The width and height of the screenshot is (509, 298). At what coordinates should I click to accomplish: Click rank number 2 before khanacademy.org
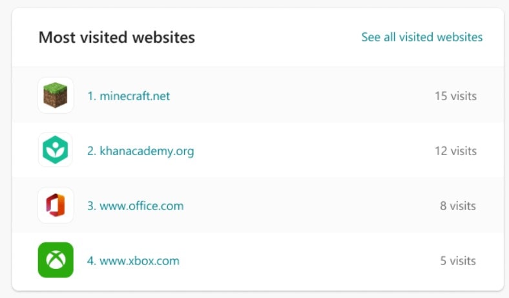point(92,151)
